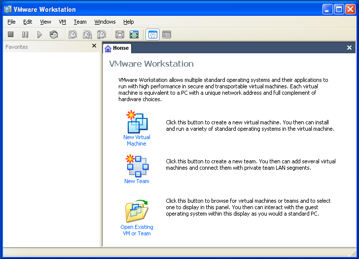Click the VMware Workstation title bar icon

[8, 9]
